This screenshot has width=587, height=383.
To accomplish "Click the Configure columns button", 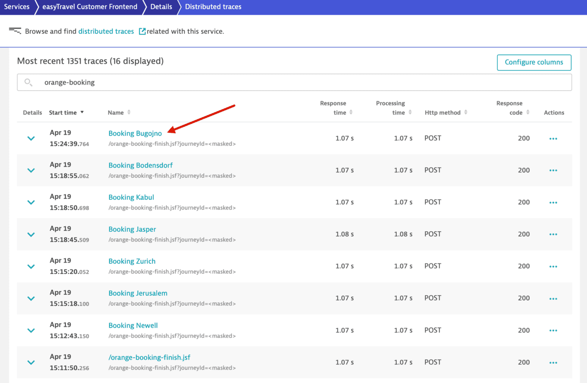I will pyautogui.click(x=534, y=62).
